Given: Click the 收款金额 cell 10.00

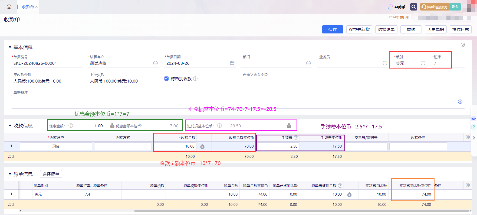Looking at the screenshot, I should pyautogui.click(x=175, y=146).
